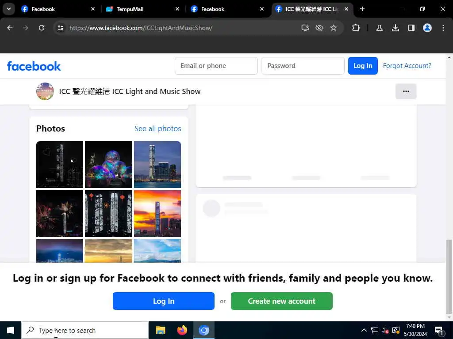Click the facebook logo

[34, 66]
